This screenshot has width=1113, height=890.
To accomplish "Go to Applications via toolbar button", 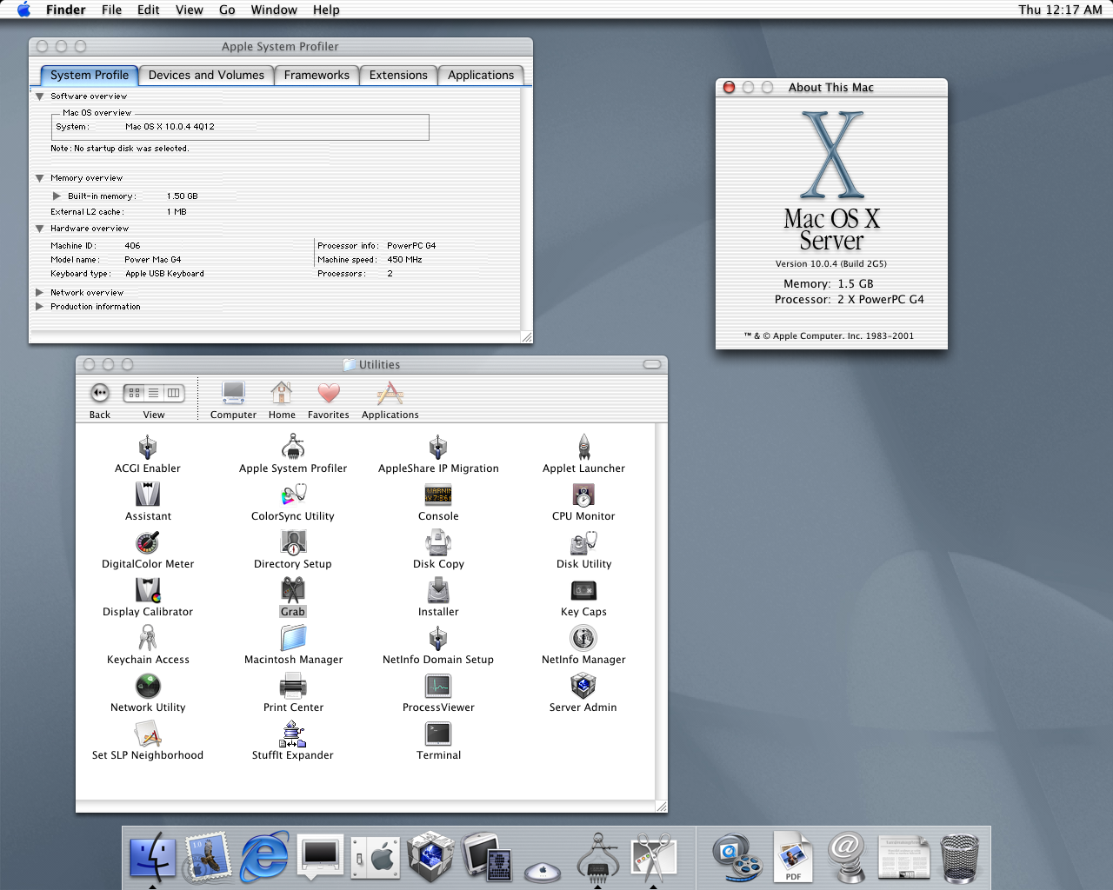I will pyautogui.click(x=390, y=394).
